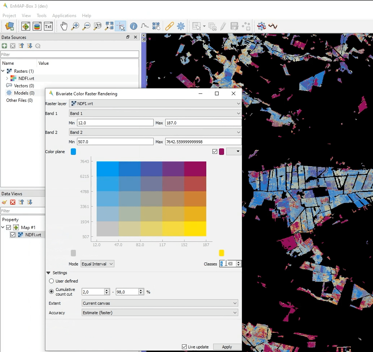Select the Pan map hand tool
373x352 pixels.
[x=64, y=26]
